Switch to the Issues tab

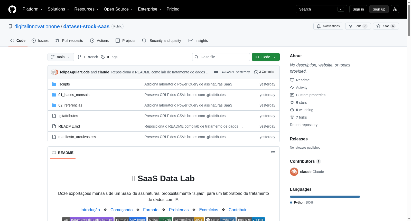pyautogui.click(x=40, y=41)
